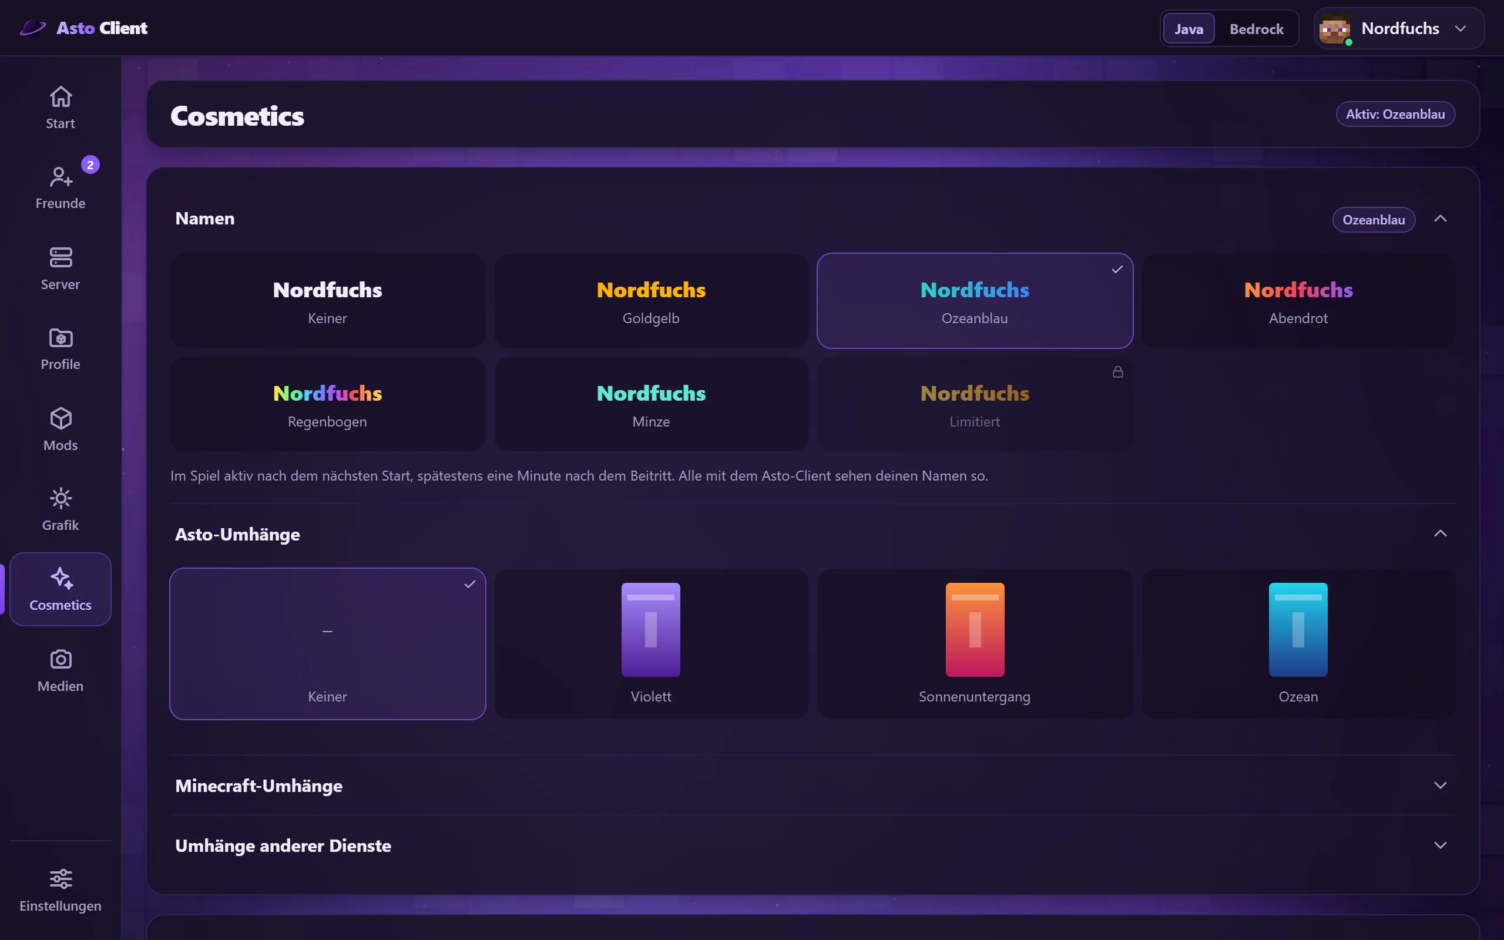The height and width of the screenshot is (940, 1504).
Task: Select the Goldgelb name color
Action: click(x=651, y=301)
